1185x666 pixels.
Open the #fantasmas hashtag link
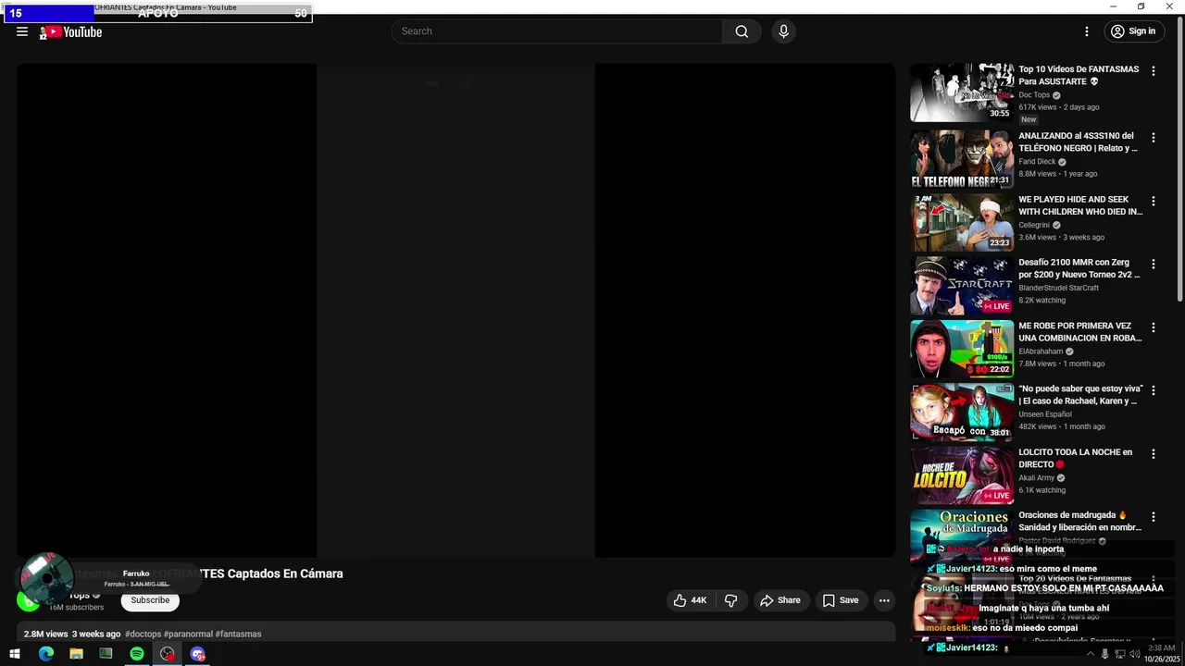click(238, 635)
